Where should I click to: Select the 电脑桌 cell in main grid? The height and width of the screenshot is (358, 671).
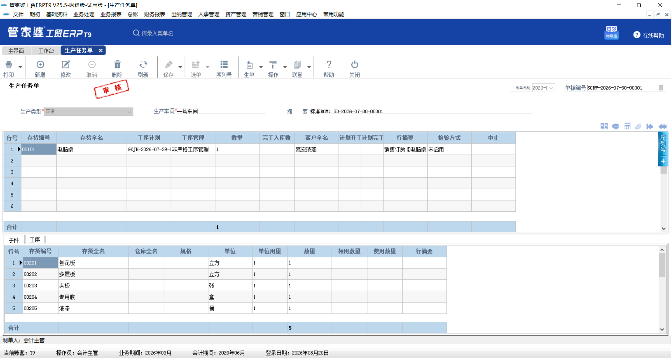[92, 149]
